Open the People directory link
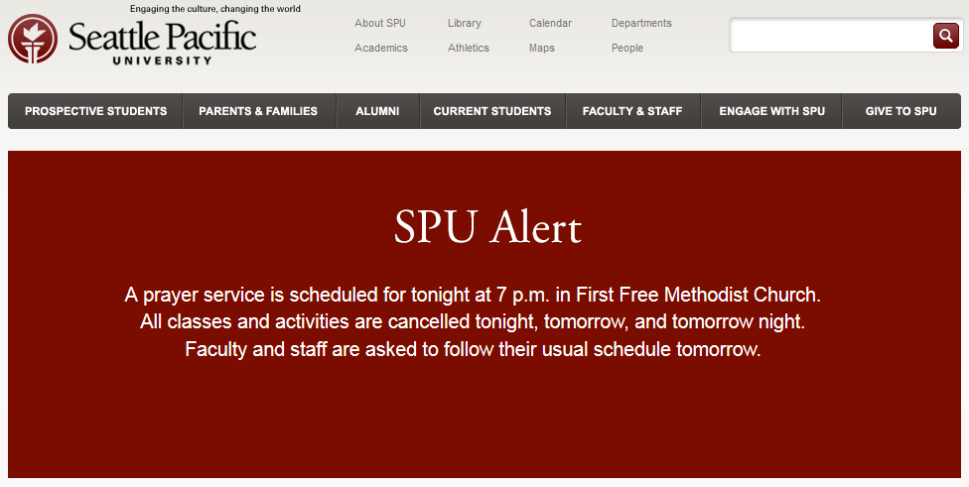Viewport: 969px width, 487px height. point(627,48)
